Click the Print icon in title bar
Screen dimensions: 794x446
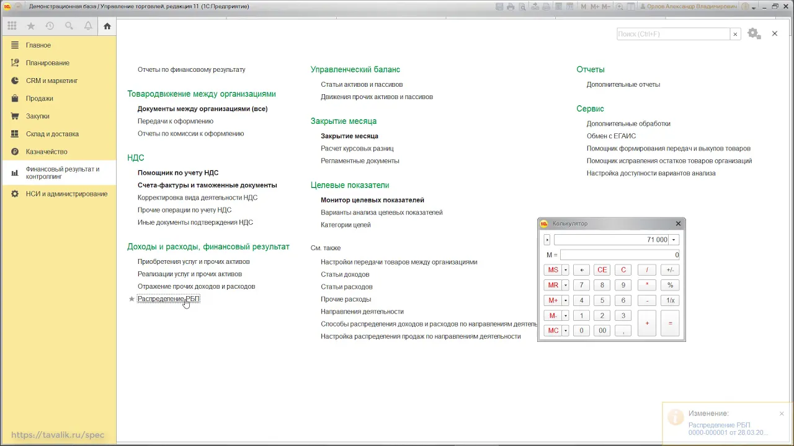point(510,6)
